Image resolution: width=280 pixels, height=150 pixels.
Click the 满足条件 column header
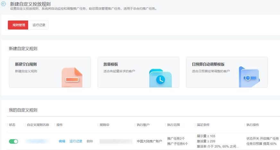pos(203,125)
